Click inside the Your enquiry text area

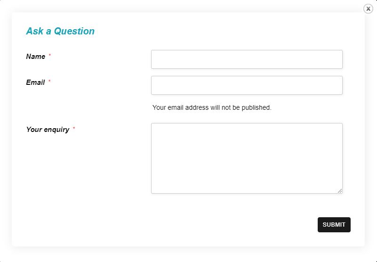247,158
